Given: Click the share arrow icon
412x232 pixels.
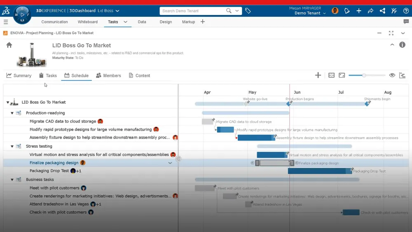Looking at the screenshot, I should (370, 11).
